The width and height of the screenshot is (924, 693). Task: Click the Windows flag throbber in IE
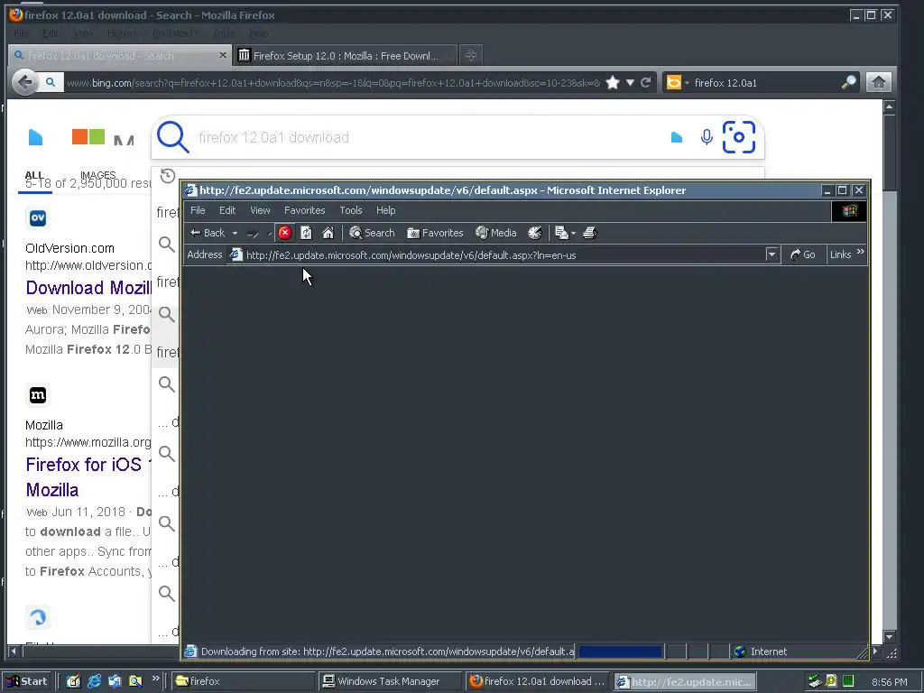pyautogui.click(x=849, y=211)
